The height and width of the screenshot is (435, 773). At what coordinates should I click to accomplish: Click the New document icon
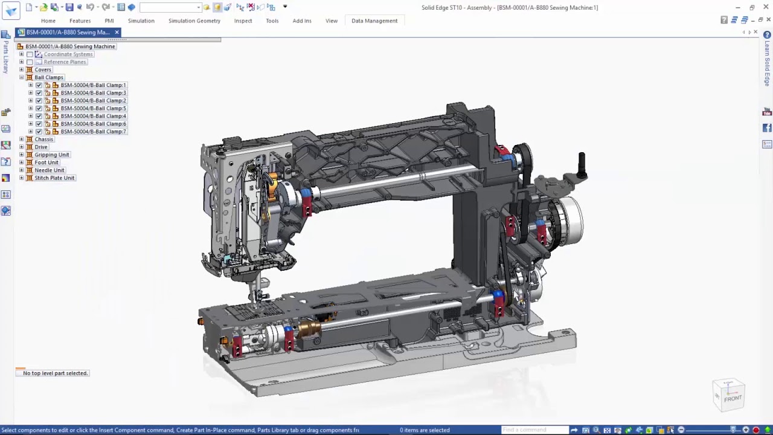pyautogui.click(x=28, y=7)
